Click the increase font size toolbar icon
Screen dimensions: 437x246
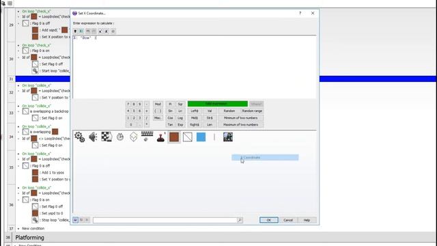pos(100,31)
